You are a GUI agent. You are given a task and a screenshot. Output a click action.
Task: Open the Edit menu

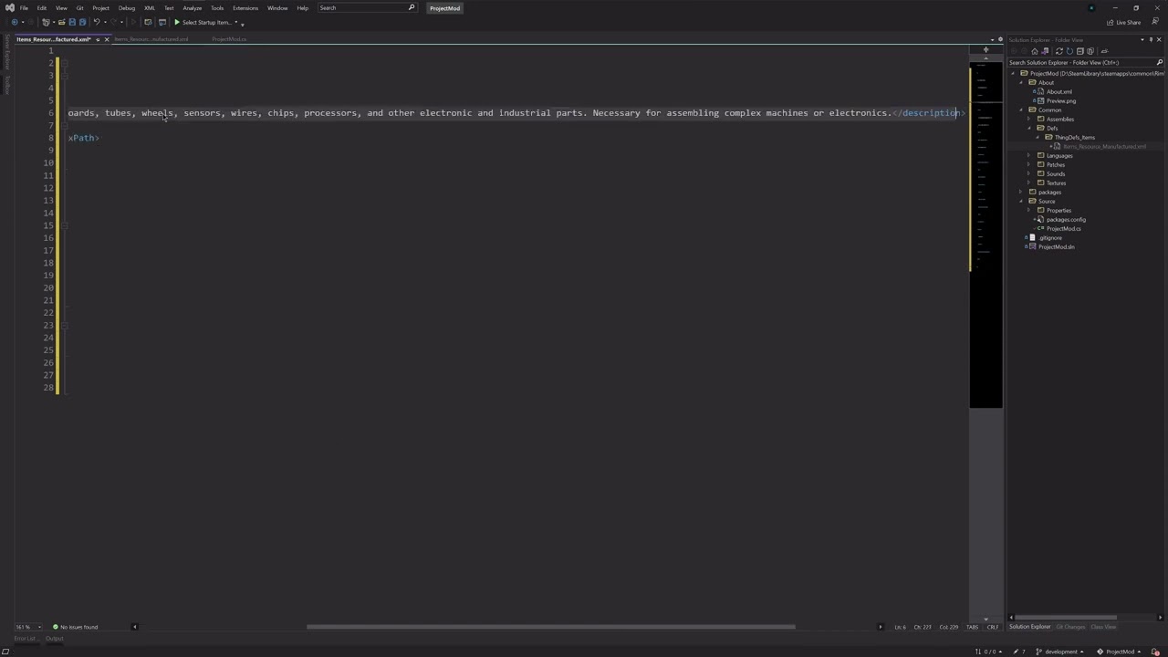(42, 8)
